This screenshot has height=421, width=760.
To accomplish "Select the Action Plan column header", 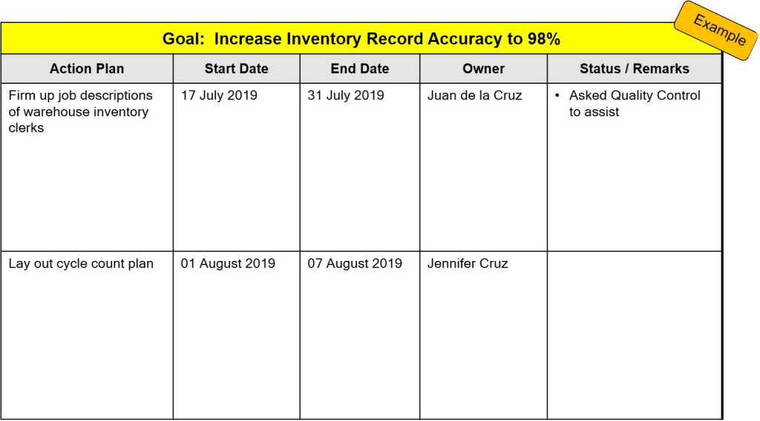I will click(x=87, y=69).
